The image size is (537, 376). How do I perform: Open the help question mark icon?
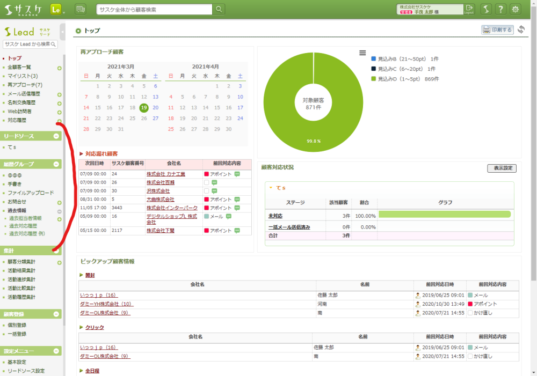pyautogui.click(x=500, y=9)
